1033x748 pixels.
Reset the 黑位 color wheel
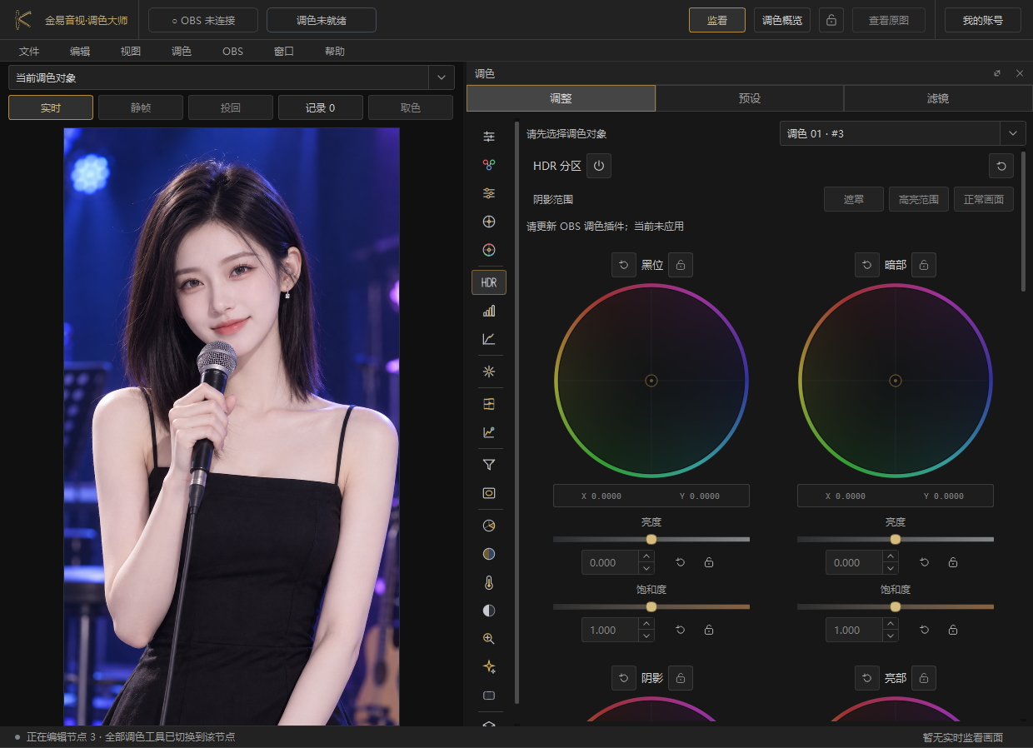(x=623, y=265)
